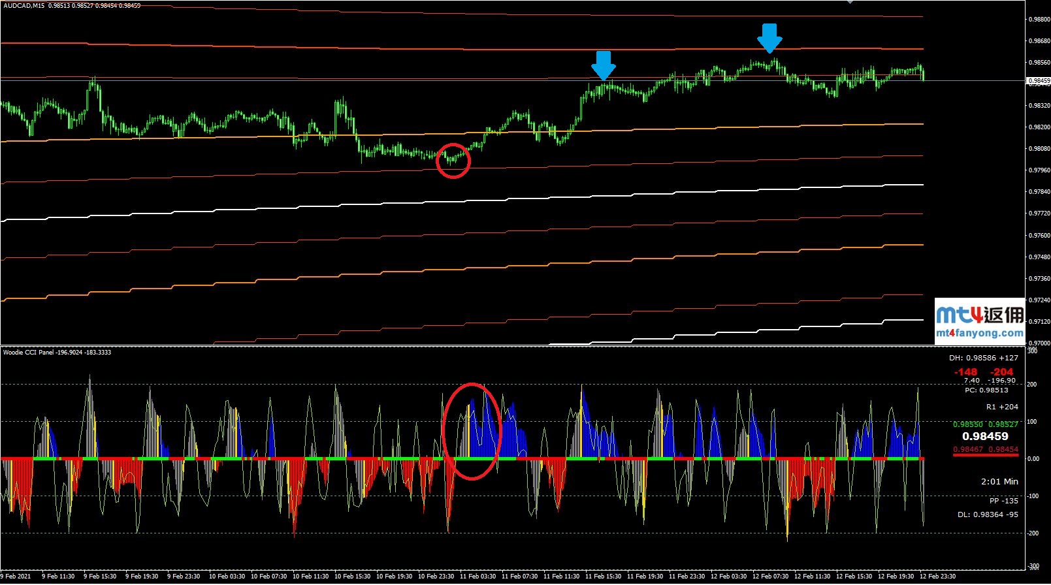This screenshot has width=1051, height=585.
Task: Click the right blue down arrow marker
Action: (769, 38)
